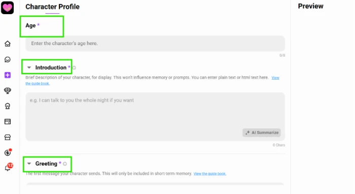Open the trophy leaderboard icon
The image size is (355, 194).
(8, 91)
